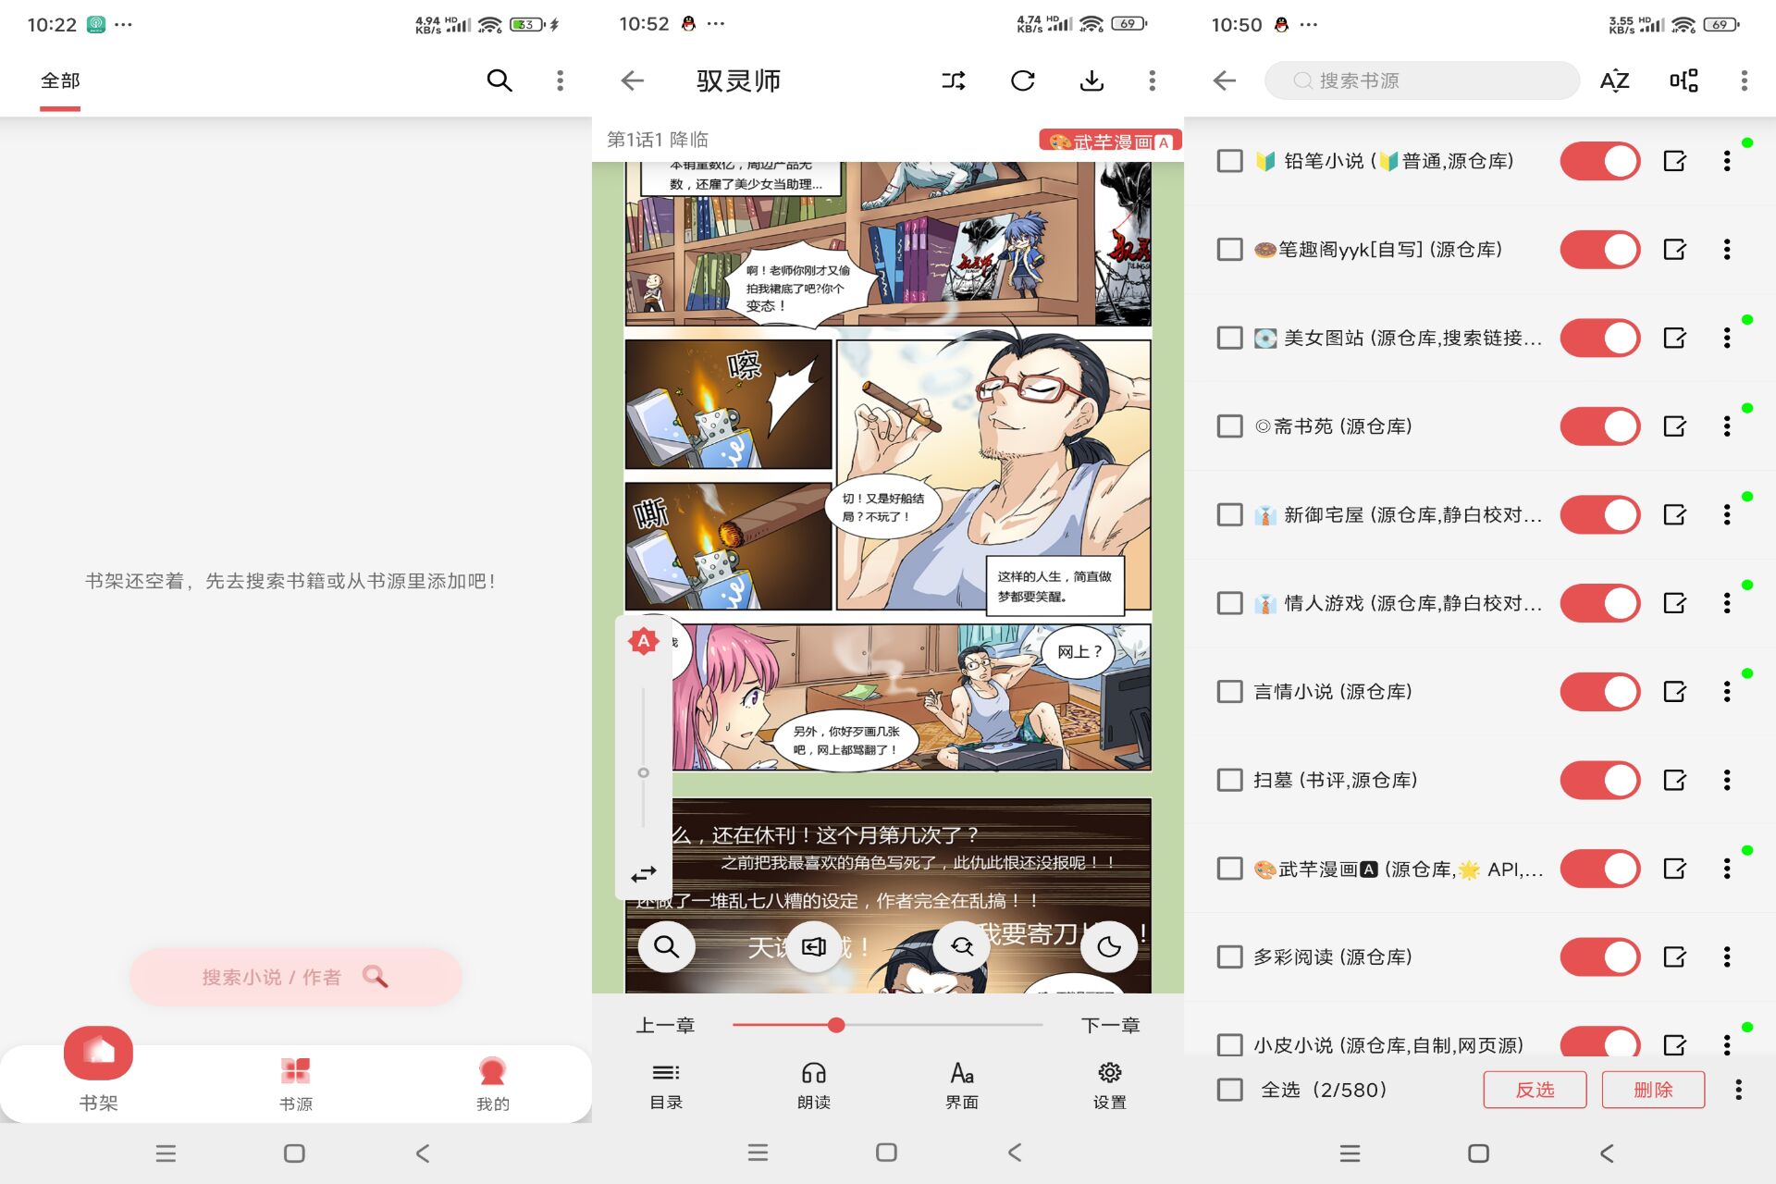Check the 全选 checkbox for all sources
This screenshot has height=1184, width=1776.
tap(1227, 1089)
